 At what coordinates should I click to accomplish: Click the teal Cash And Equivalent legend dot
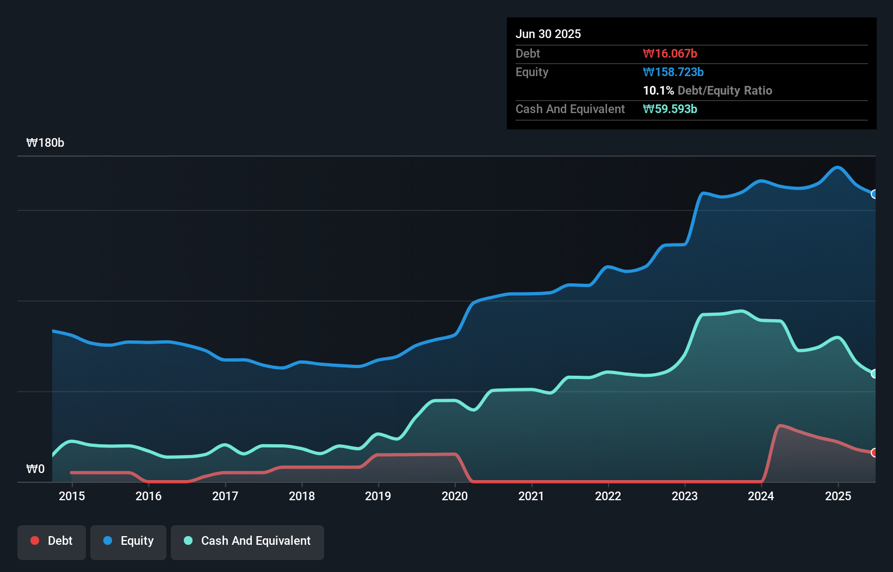pyautogui.click(x=188, y=540)
